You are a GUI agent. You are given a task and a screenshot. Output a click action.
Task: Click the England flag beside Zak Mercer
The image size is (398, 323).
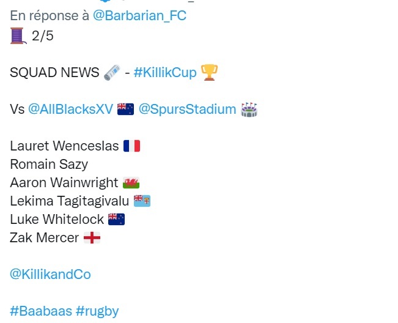[92, 238]
